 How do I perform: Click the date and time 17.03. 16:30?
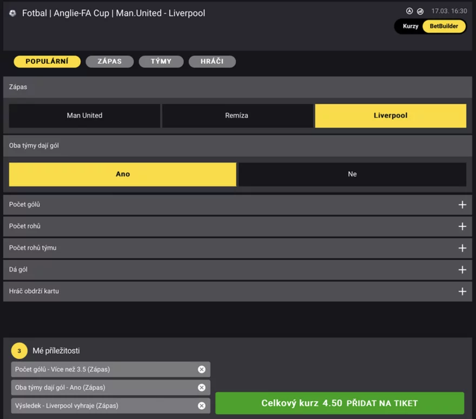pos(449,11)
